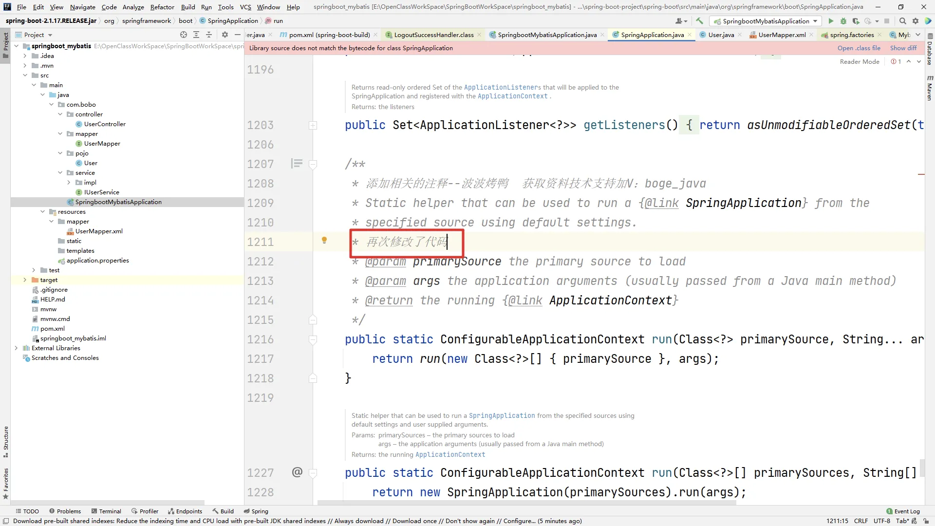Change CRLF line separator in status bar
The height and width of the screenshot is (526, 935).
point(860,521)
